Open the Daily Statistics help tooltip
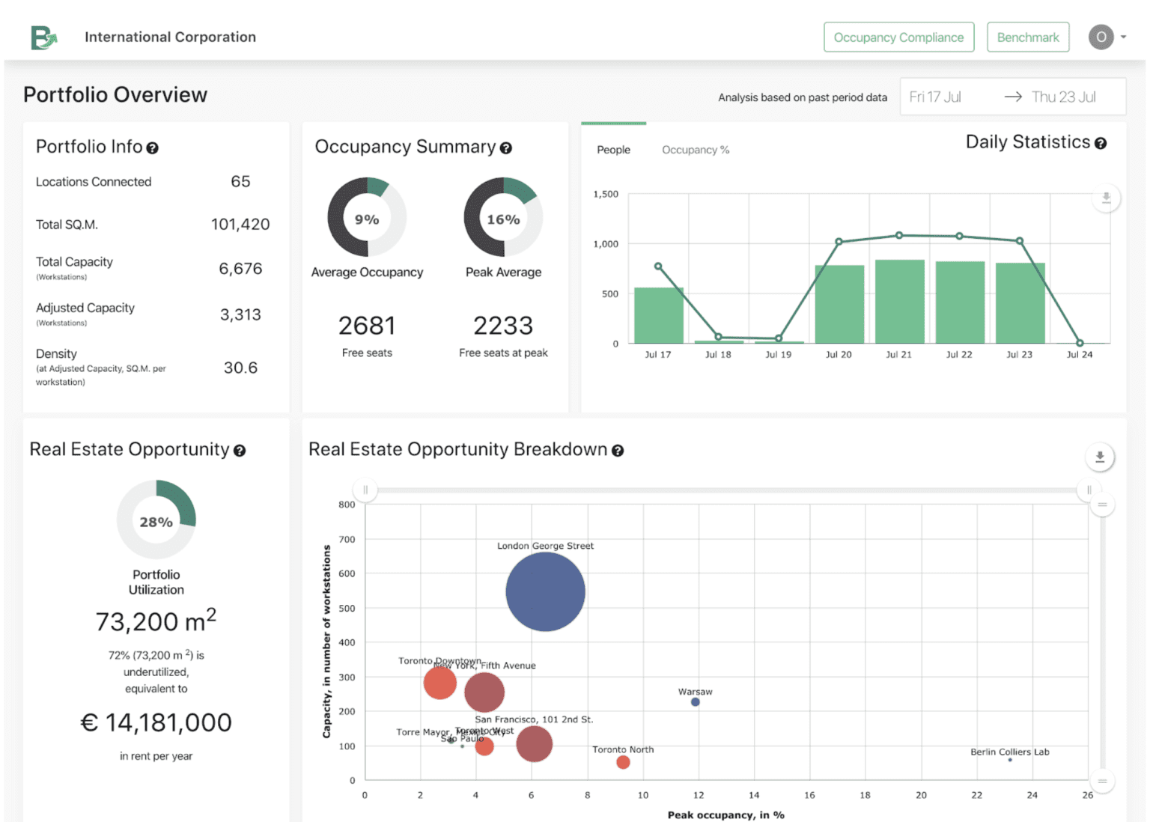1150x822 pixels. pyautogui.click(x=1101, y=142)
